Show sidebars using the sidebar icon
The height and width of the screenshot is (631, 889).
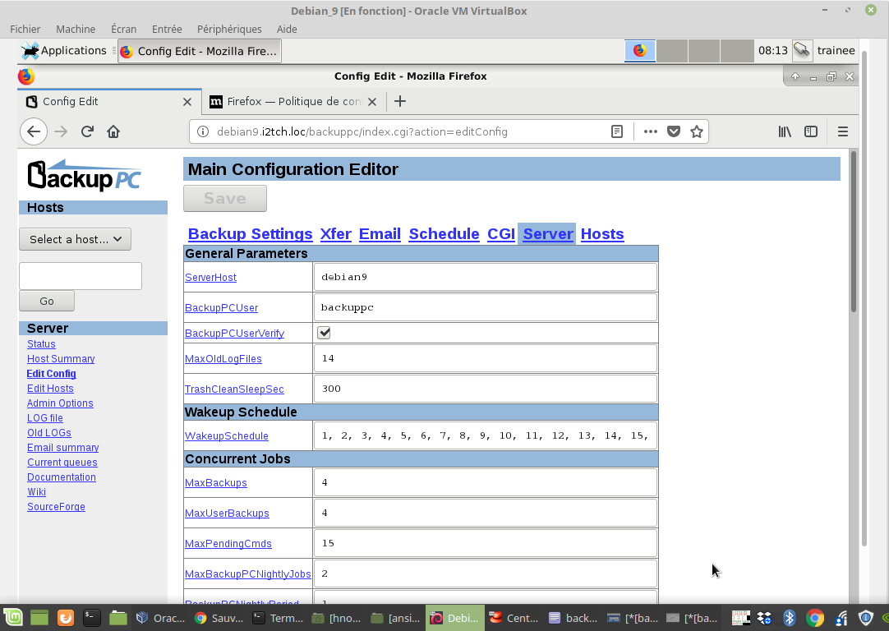tap(811, 131)
